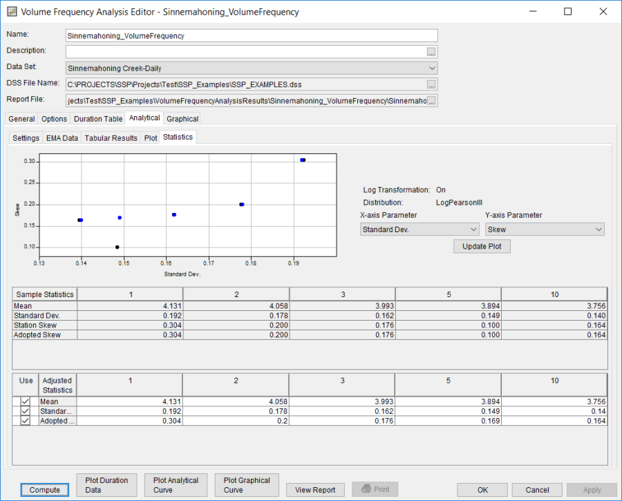Screen dimensions: 622x501
Task: Click the blue data point at skew 0.30
Action: click(x=303, y=160)
